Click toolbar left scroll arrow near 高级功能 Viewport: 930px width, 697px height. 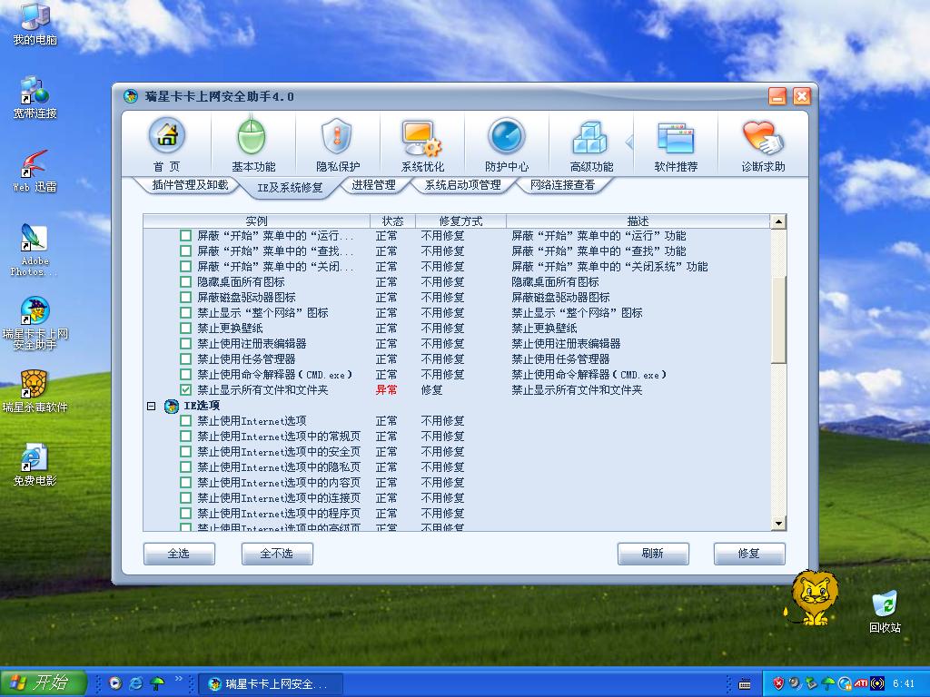click(629, 142)
